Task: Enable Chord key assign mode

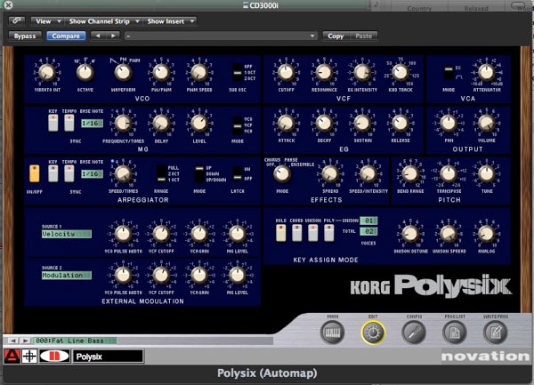Action: [297, 233]
